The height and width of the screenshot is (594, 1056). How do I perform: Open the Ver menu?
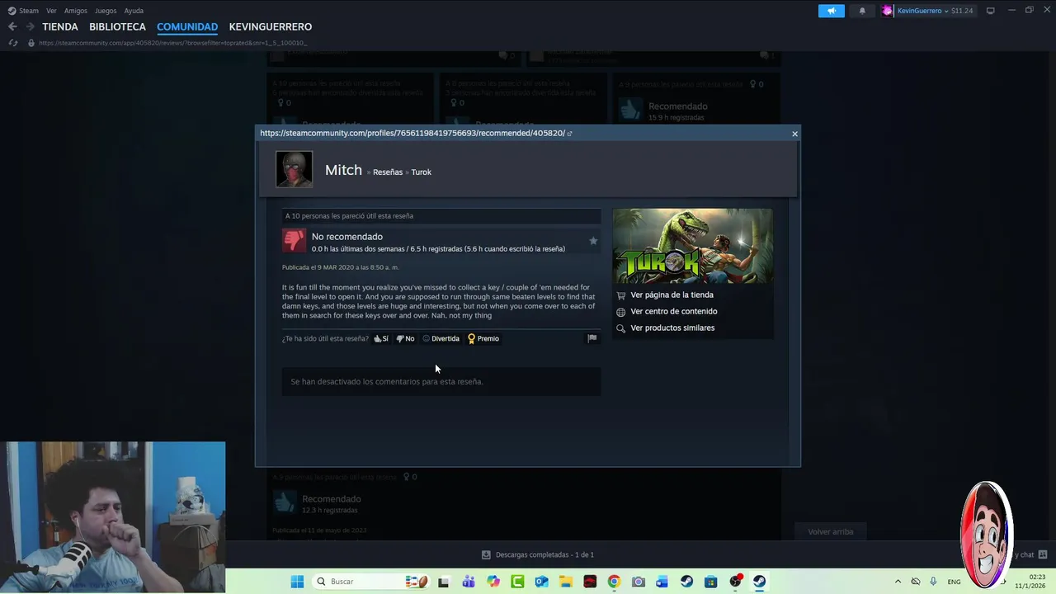coord(51,11)
